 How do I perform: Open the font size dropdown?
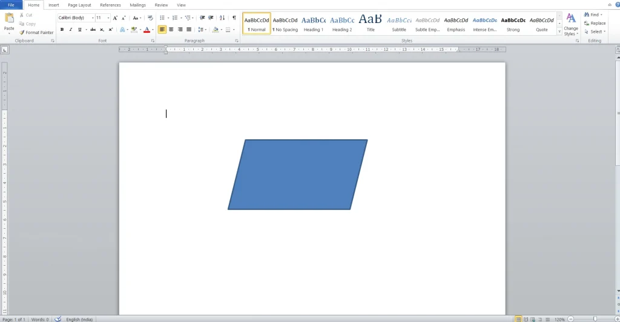(102, 18)
